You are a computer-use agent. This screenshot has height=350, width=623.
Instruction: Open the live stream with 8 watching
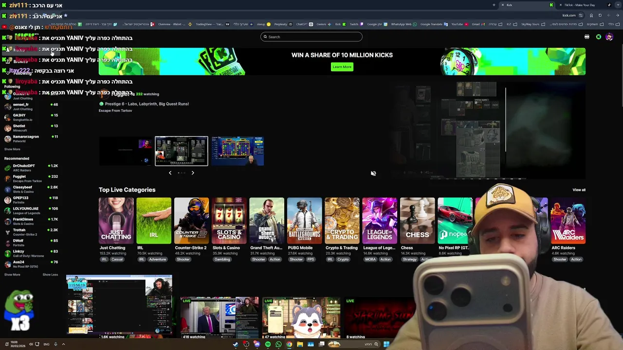(380, 318)
